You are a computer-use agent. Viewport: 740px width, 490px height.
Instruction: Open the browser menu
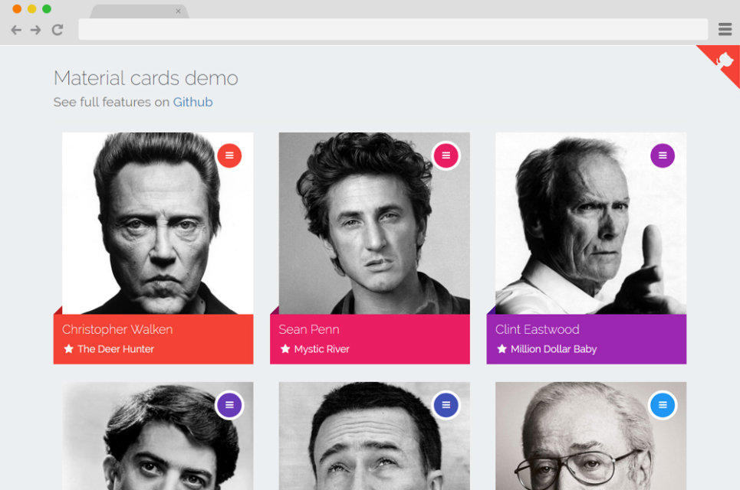pos(724,29)
